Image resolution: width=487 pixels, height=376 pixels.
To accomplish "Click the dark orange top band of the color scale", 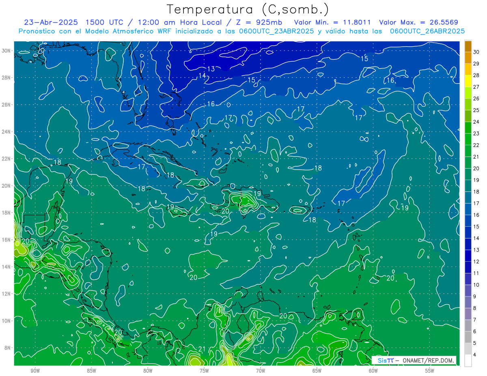I will pyautogui.click(x=468, y=46).
